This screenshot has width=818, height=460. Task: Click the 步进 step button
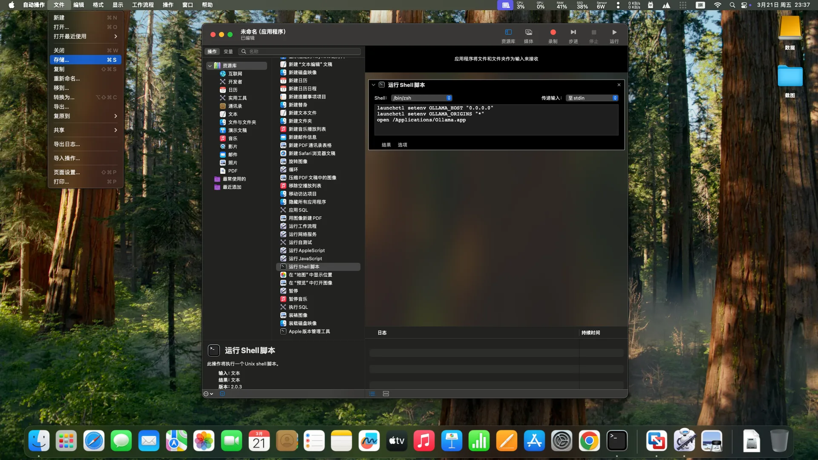pos(573,36)
